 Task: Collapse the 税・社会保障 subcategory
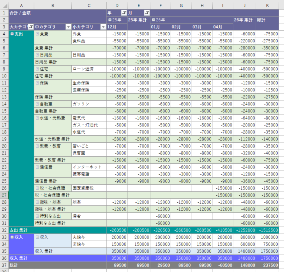pos(37,188)
